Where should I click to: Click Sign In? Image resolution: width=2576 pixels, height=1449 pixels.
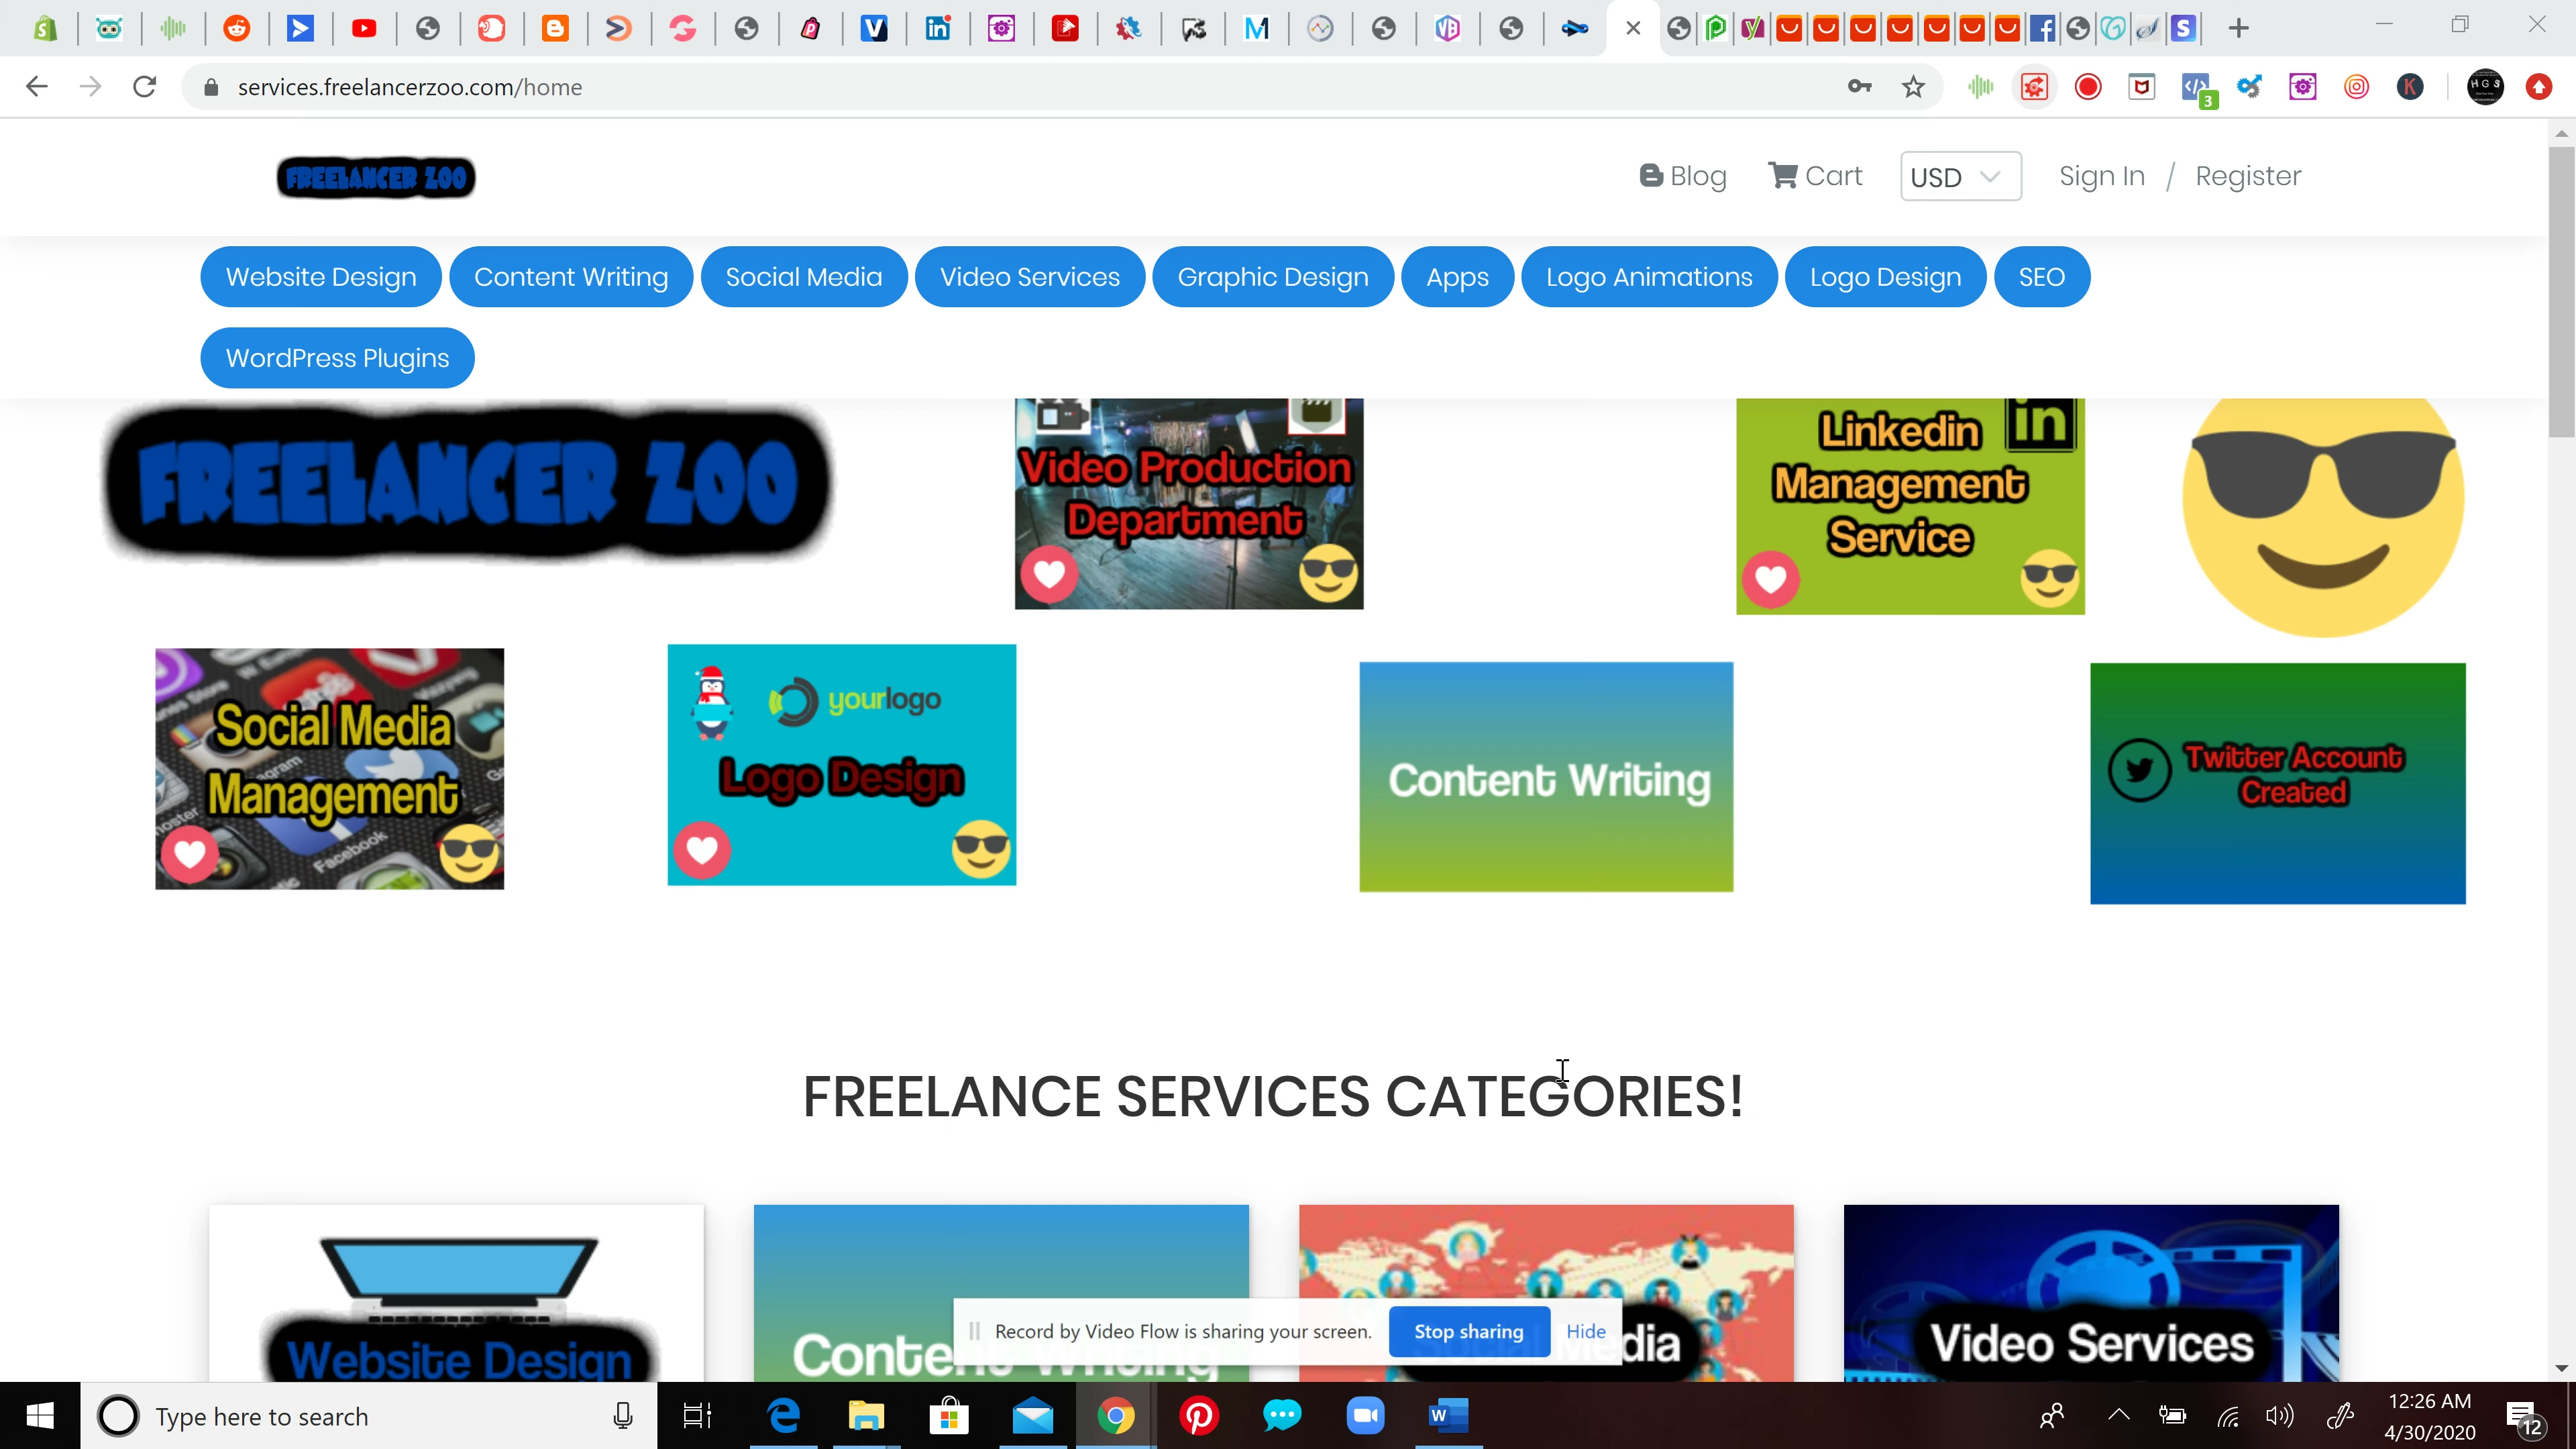point(2102,176)
